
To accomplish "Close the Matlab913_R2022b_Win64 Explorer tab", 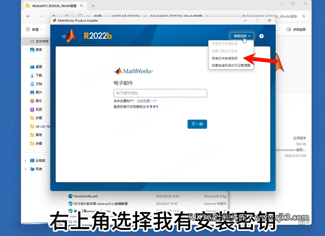I will 81,6.
